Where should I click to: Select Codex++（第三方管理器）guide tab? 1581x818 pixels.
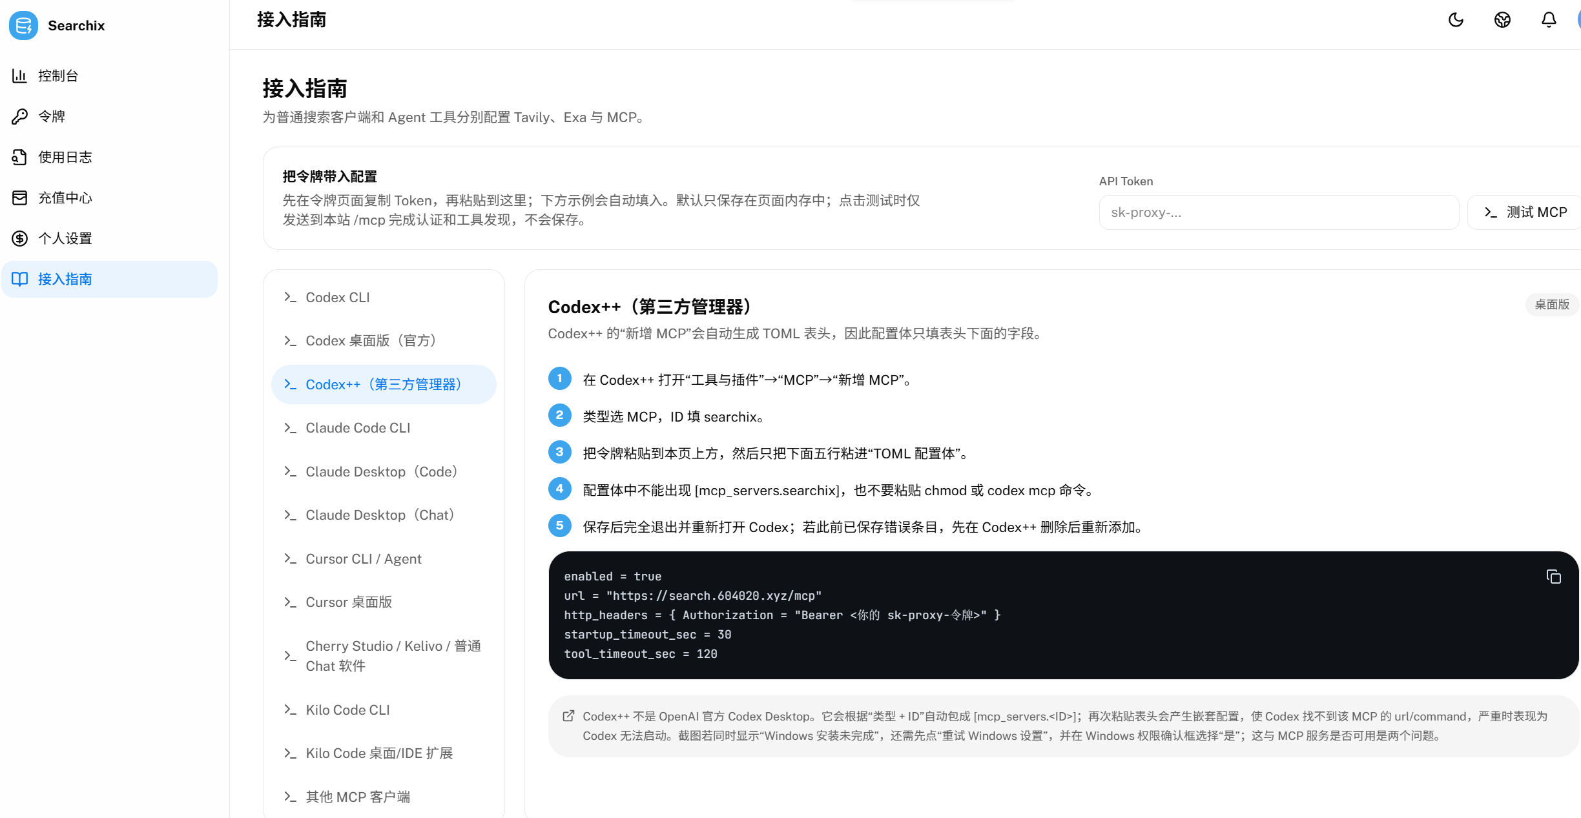(384, 385)
